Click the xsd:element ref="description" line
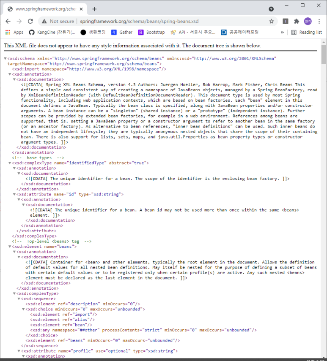The image size is (327, 361). pos(83,304)
